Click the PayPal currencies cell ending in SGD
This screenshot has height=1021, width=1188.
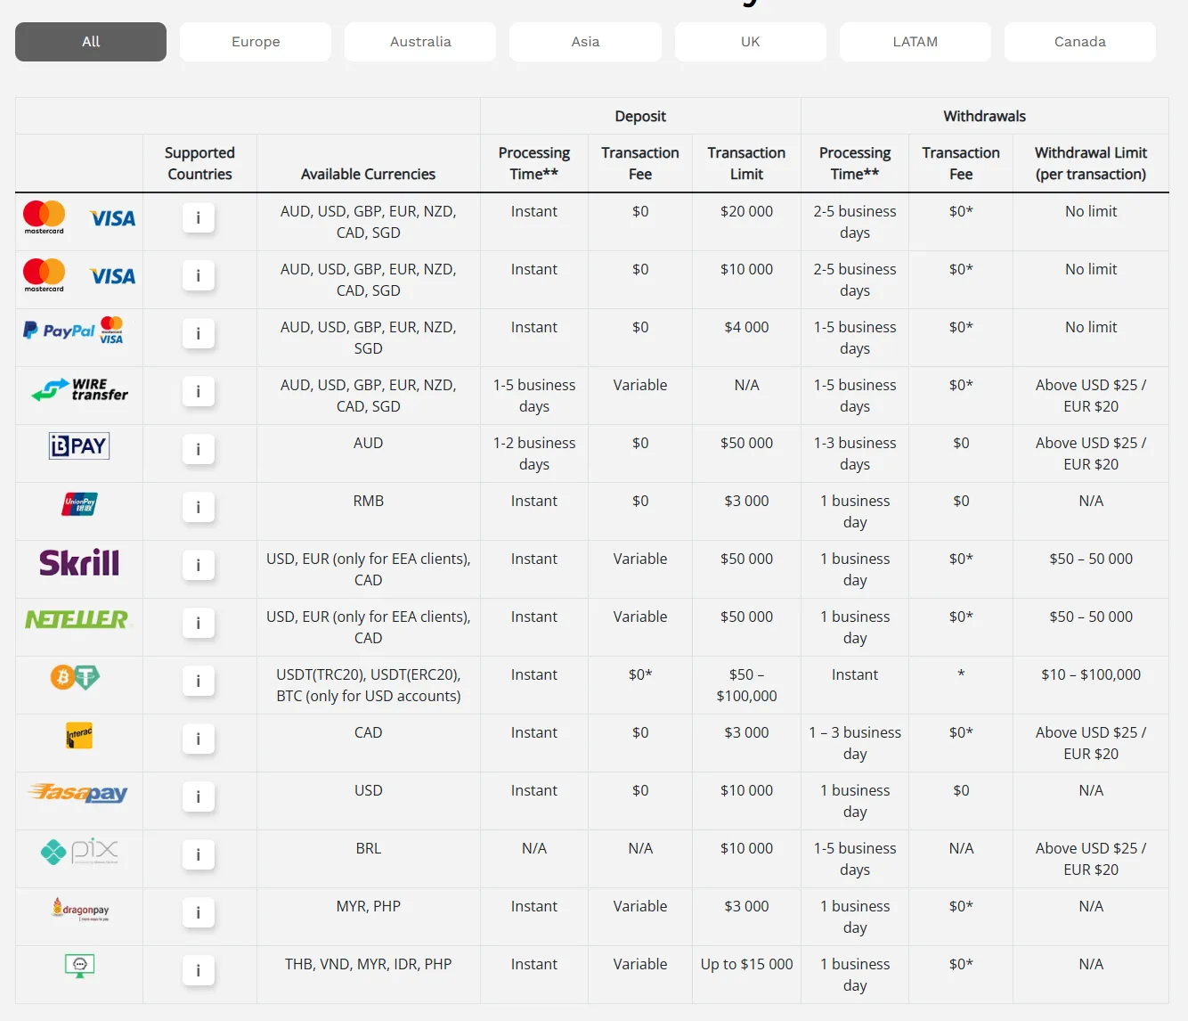pyautogui.click(x=369, y=339)
